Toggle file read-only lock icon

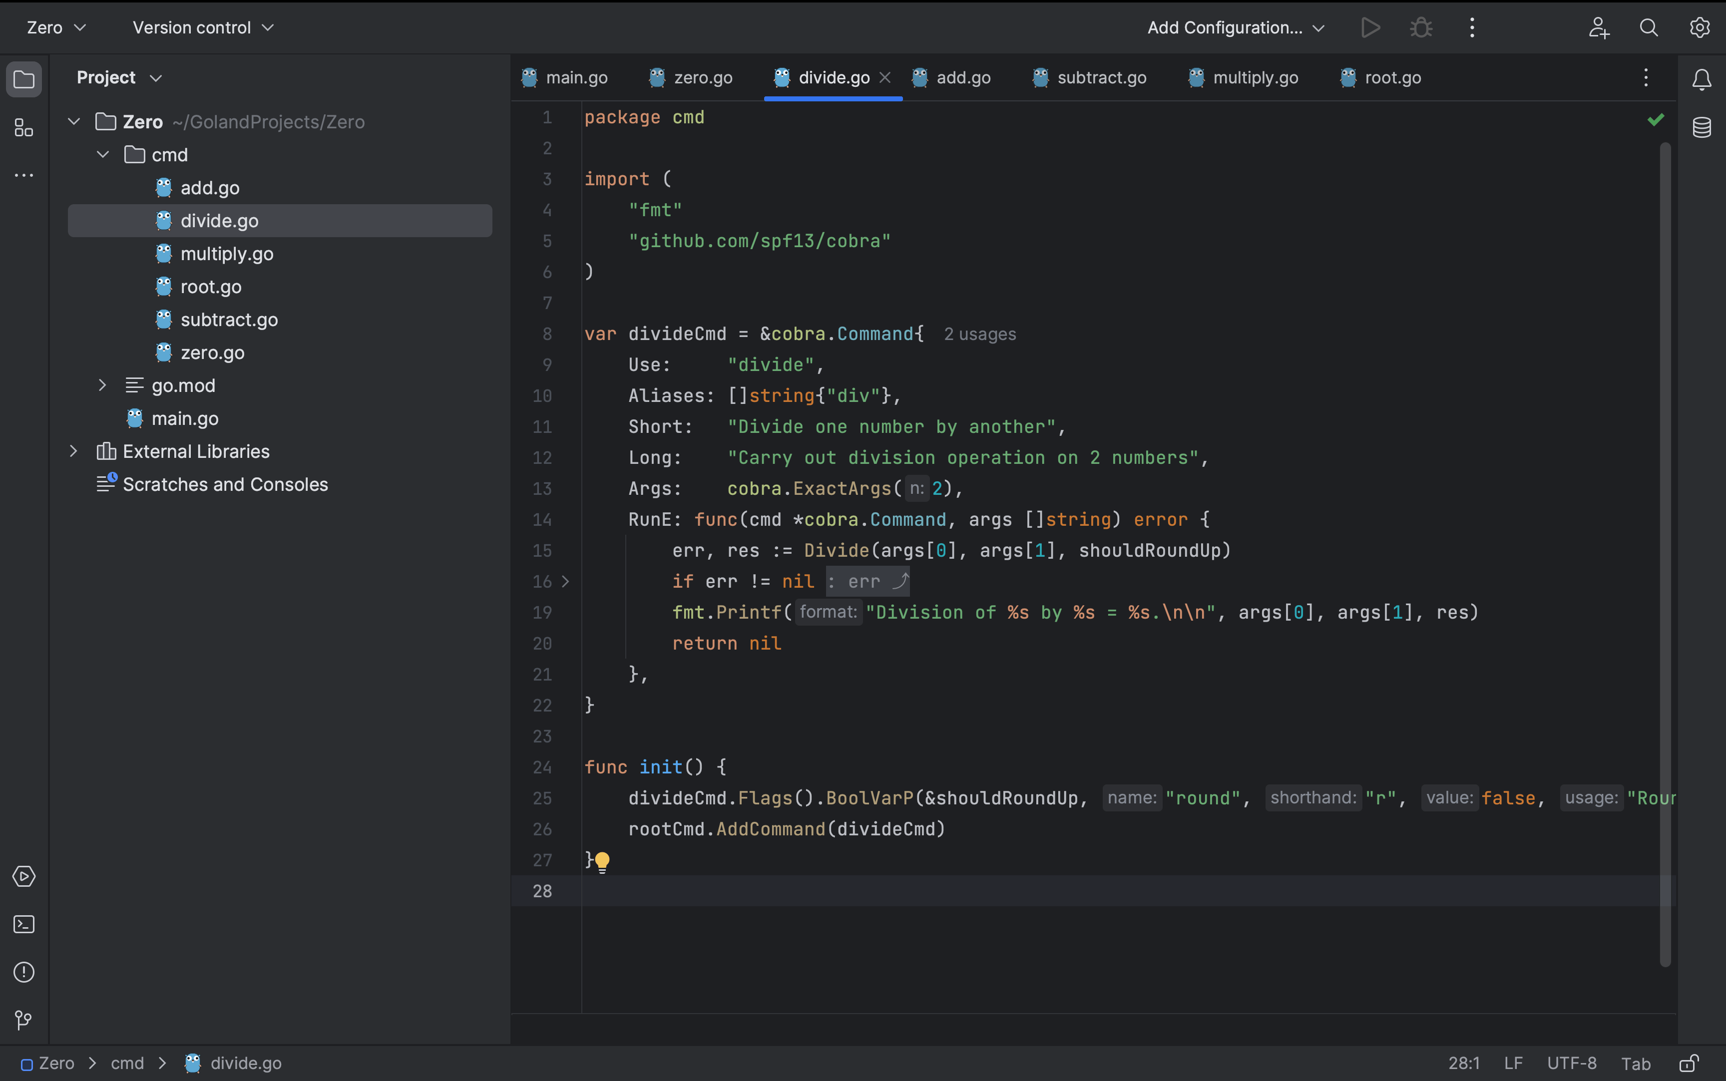pyautogui.click(x=1689, y=1063)
